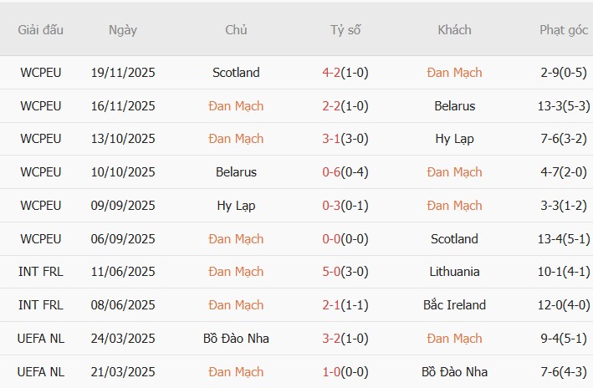Open Bồ Đào Nha home team on 24/03/2025
The height and width of the screenshot is (388, 593).
(x=236, y=339)
